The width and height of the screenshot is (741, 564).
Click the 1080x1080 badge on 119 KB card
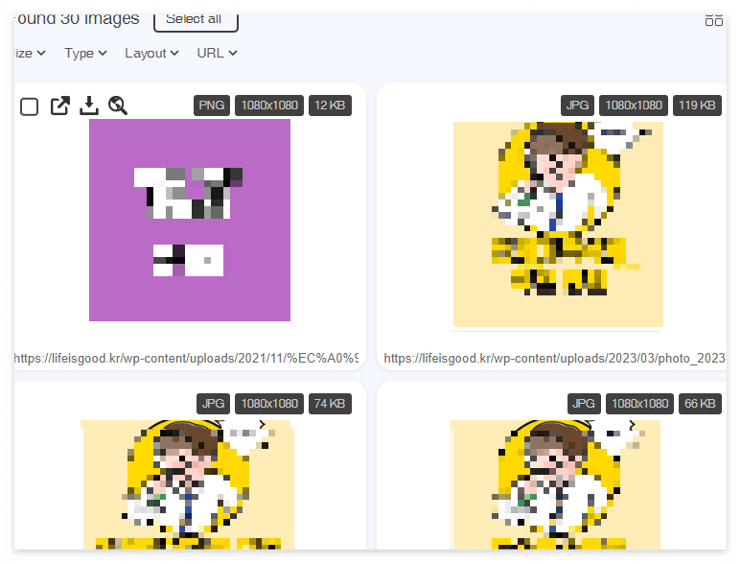tap(634, 105)
